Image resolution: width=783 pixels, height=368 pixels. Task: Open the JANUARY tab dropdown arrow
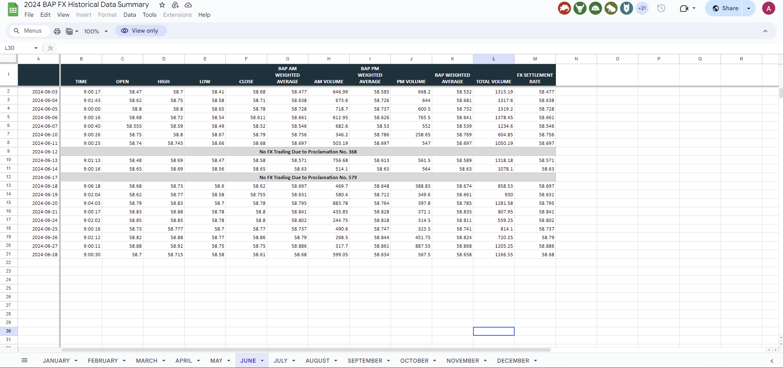tap(76, 361)
